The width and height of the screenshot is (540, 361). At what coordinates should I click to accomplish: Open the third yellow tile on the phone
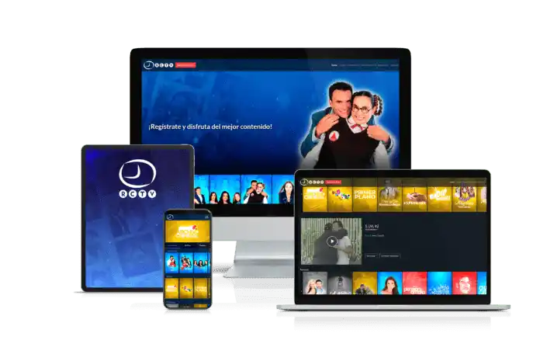(x=200, y=288)
